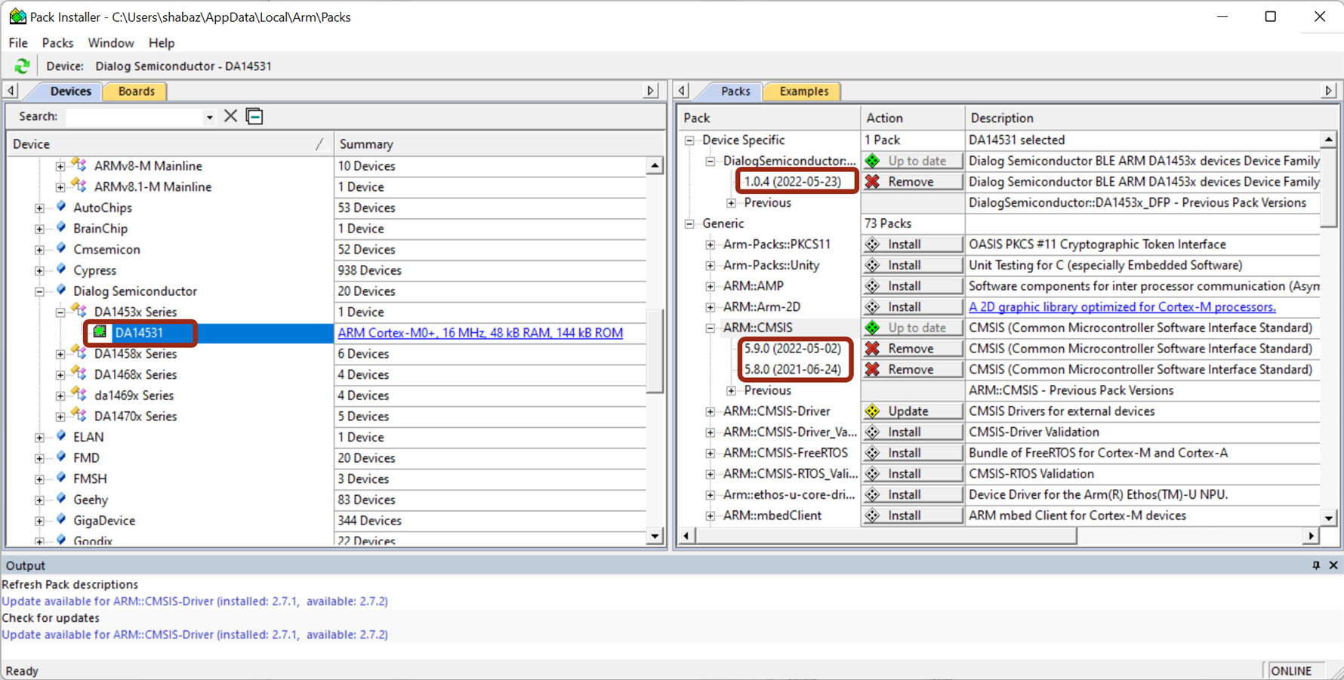1344x680 pixels.
Task: Install the ARM::CMSIS-FreeRTOS pack
Action: coord(912,453)
